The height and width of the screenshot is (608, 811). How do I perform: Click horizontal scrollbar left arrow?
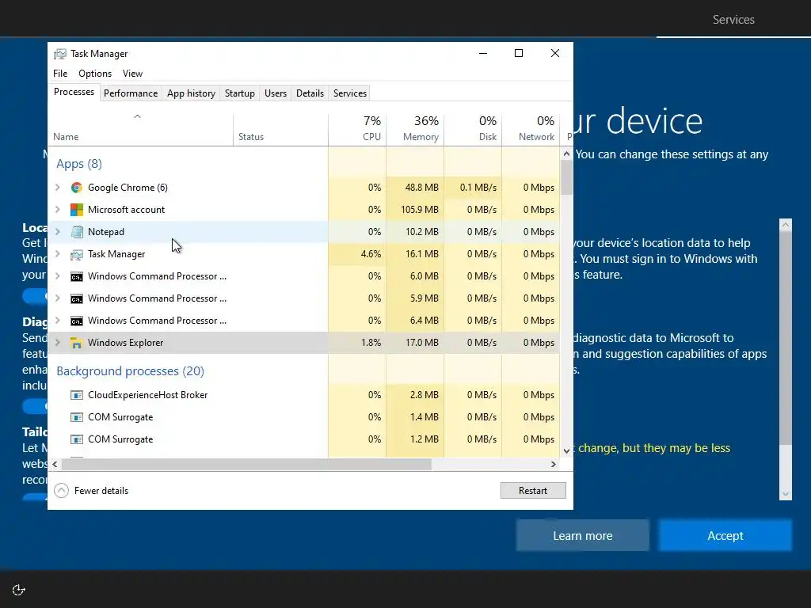click(x=55, y=464)
